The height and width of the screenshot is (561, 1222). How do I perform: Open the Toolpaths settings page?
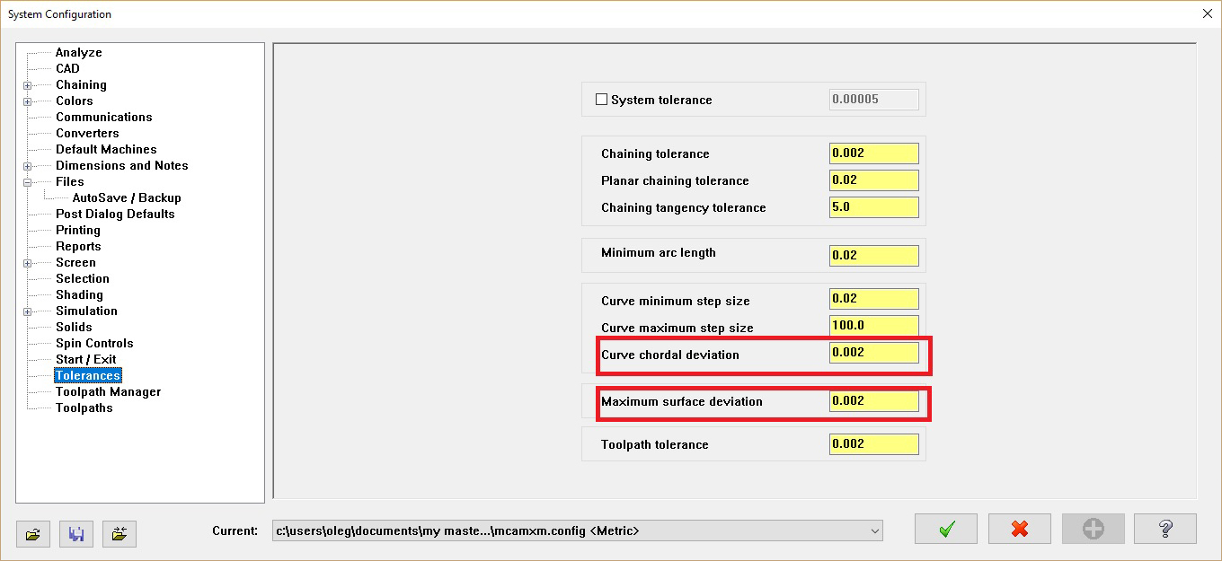coord(84,408)
